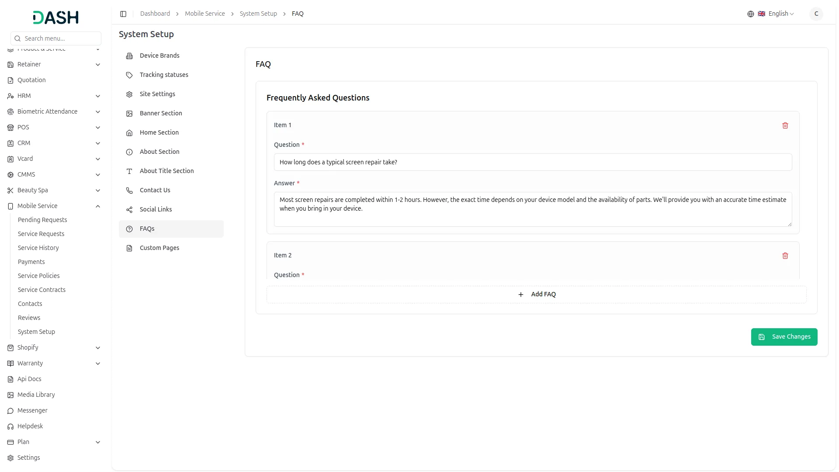839x472 pixels.
Task: Open the Banner Section editor
Action: pyautogui.click(x=160, y=113)
